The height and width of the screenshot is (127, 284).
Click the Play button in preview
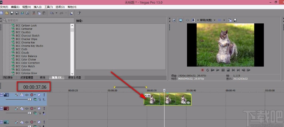(x=218, y=70)
